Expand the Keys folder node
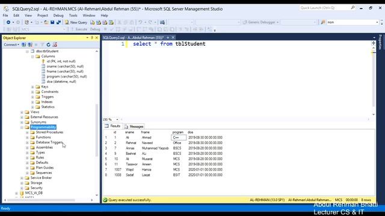Image resolution: width=385 pixels, height=216 pixels. click(32, 86)
